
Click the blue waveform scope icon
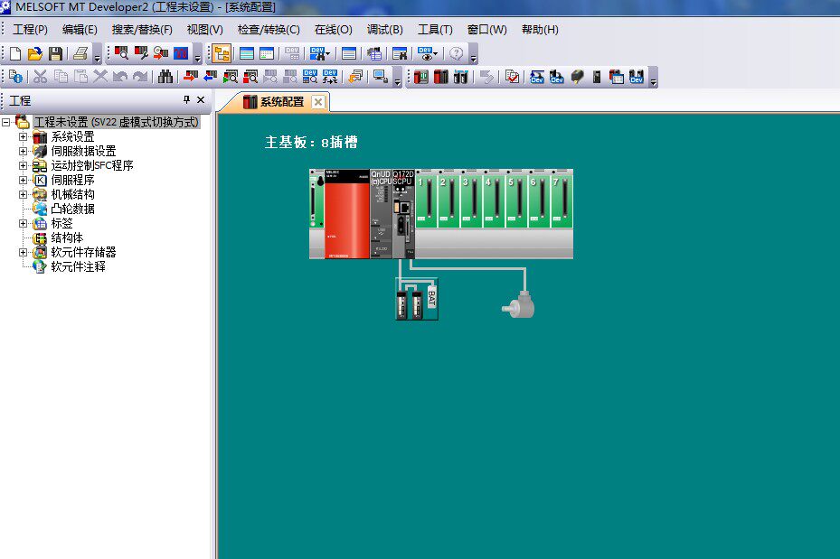pos(181,53)
